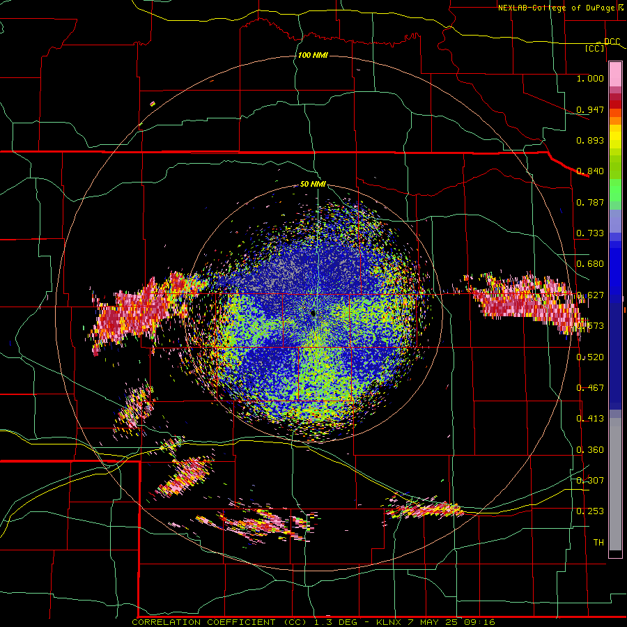This screenshot has width=627, height=627.
Task: Click the 0.787 scale value
Action: [x=590, y=202]
